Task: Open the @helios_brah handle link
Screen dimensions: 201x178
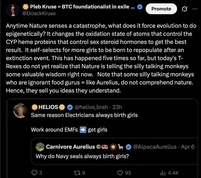Action: (91, 107)
